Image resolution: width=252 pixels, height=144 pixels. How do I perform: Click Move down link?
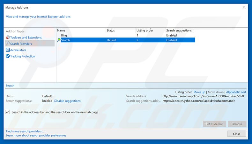216,92
